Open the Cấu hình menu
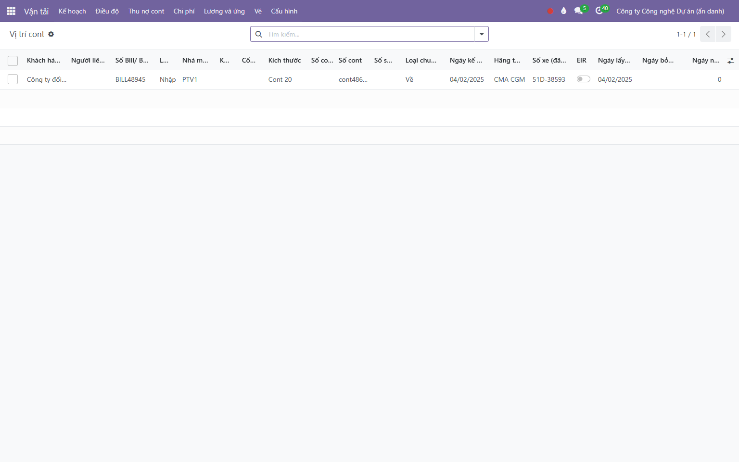Image resolution: width=739 pixels, height=462 pixels. tap(284, 11)
